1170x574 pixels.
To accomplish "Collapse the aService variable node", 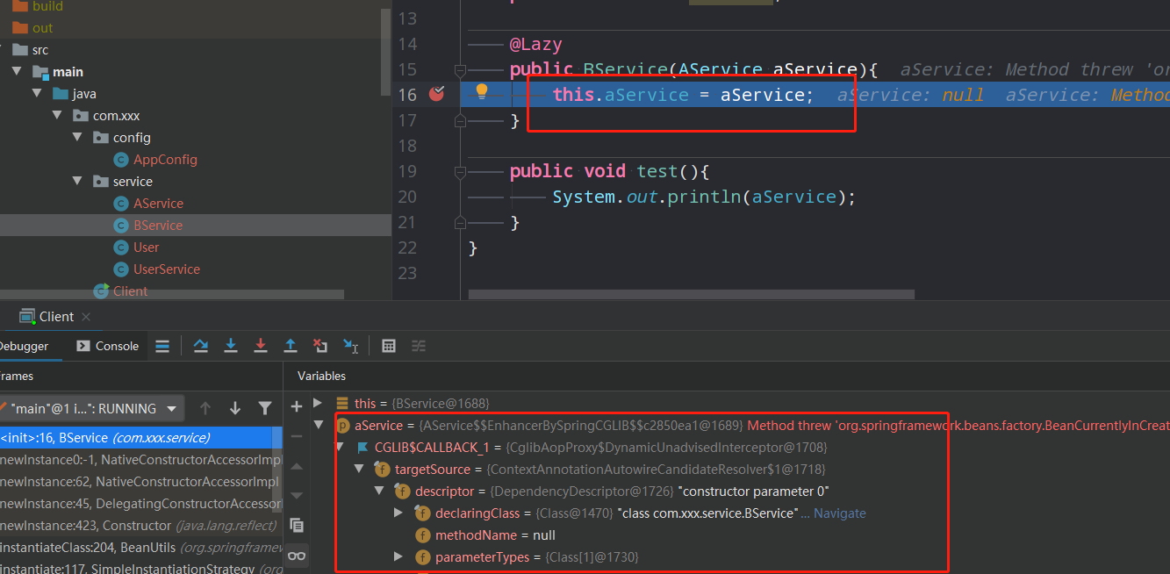I will (x=319, y=425).
